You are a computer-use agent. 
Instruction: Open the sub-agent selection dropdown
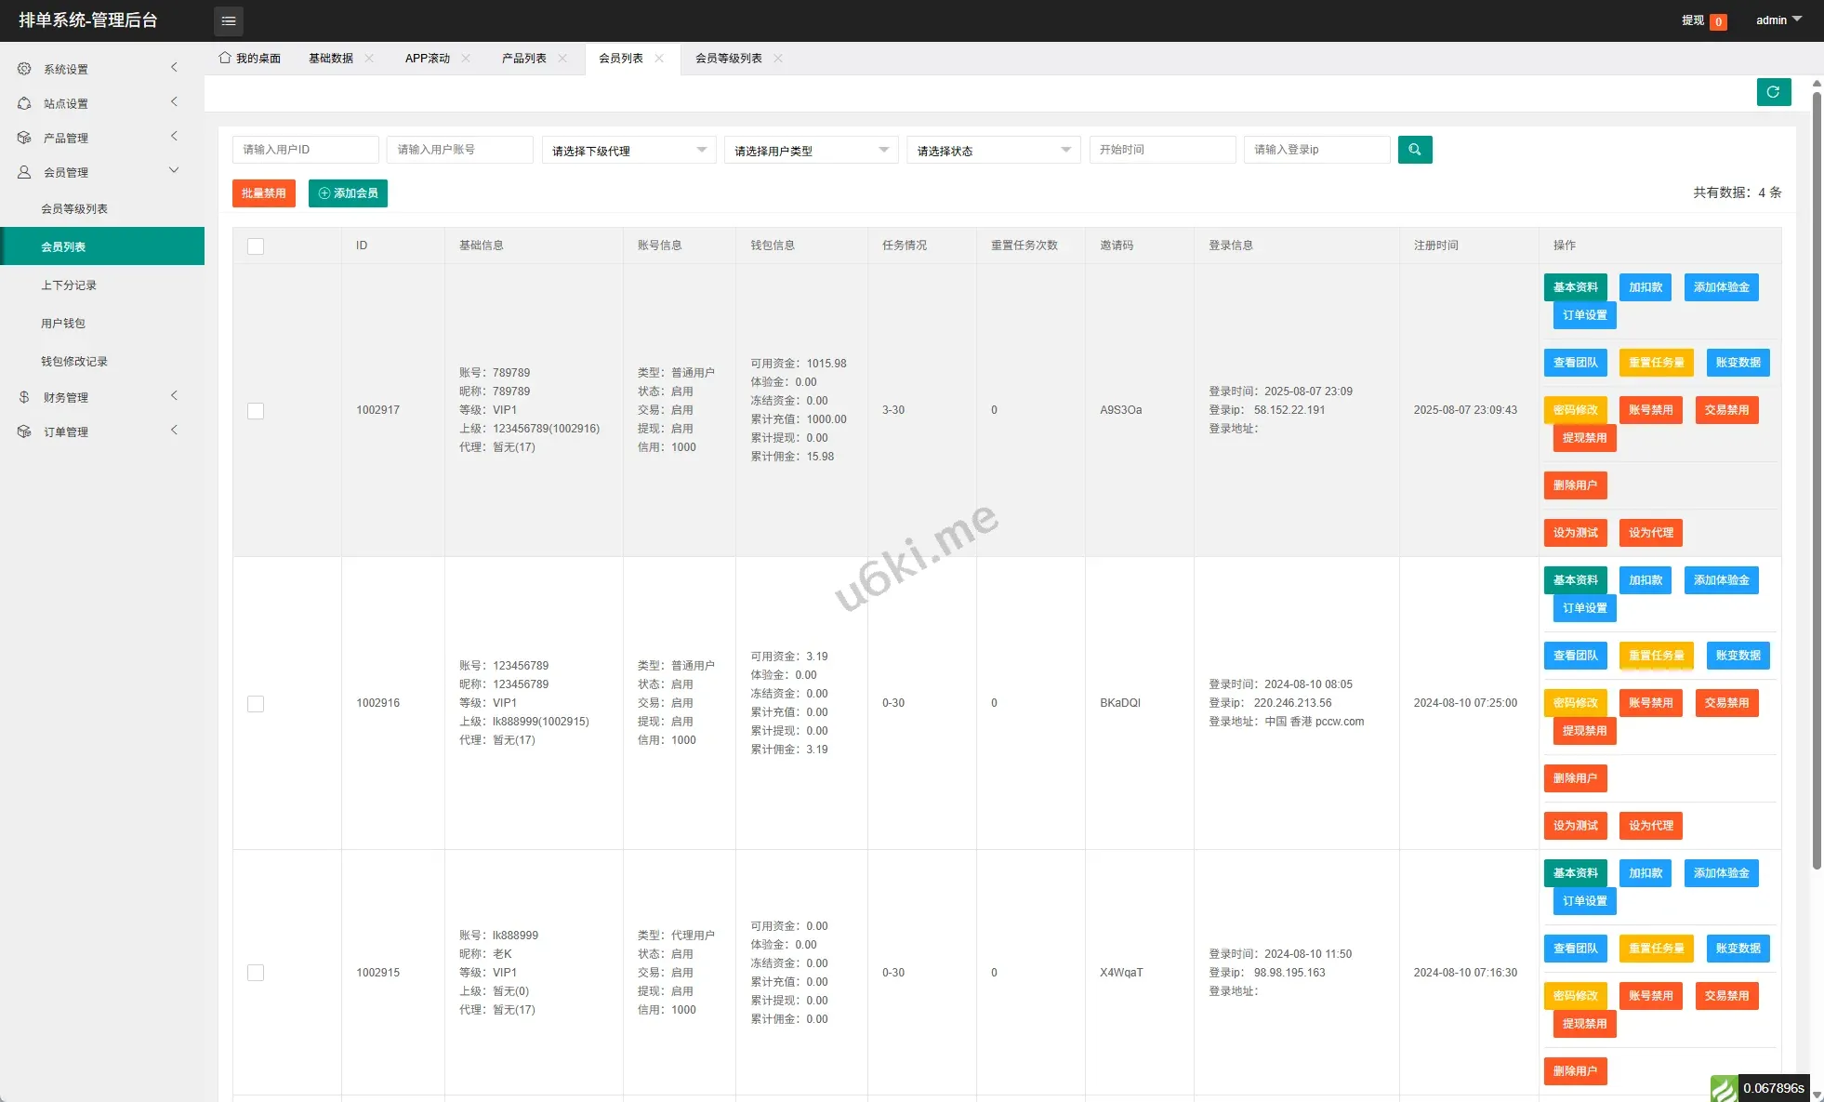point(628,151)
